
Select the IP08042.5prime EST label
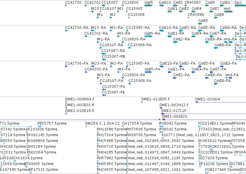(173, 124)
